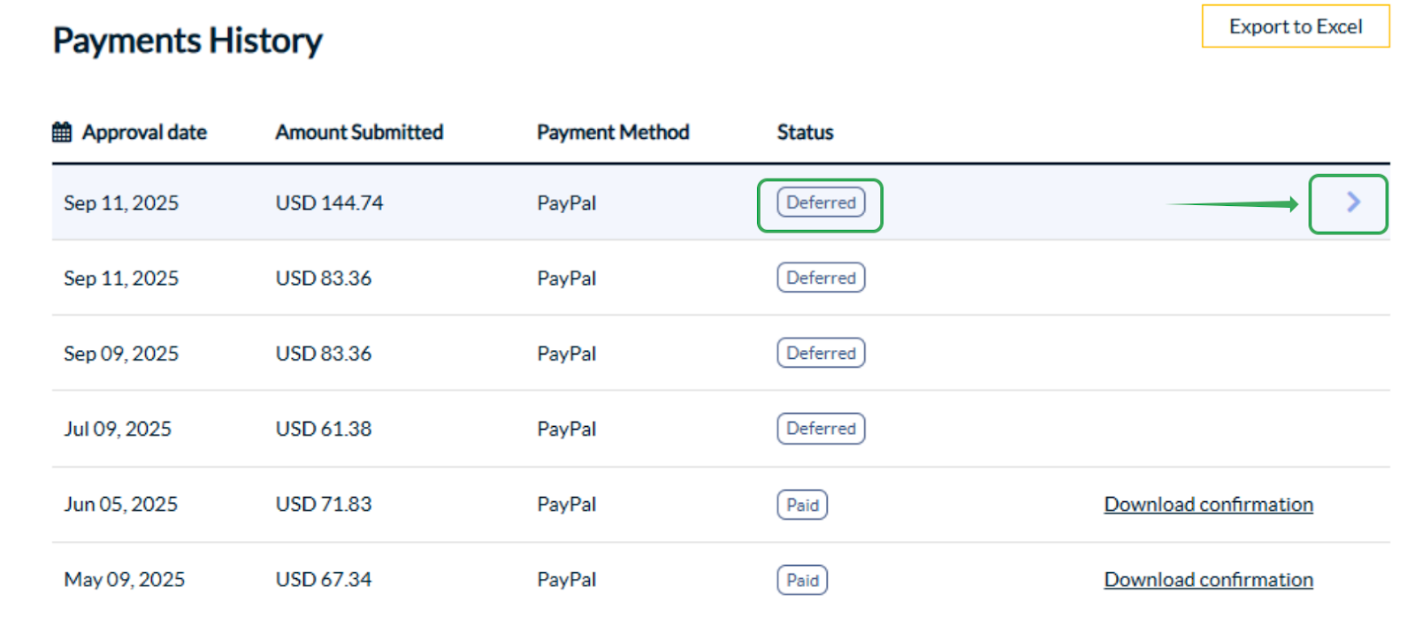
Task: Click the Status column header
Action: point(805,133)
